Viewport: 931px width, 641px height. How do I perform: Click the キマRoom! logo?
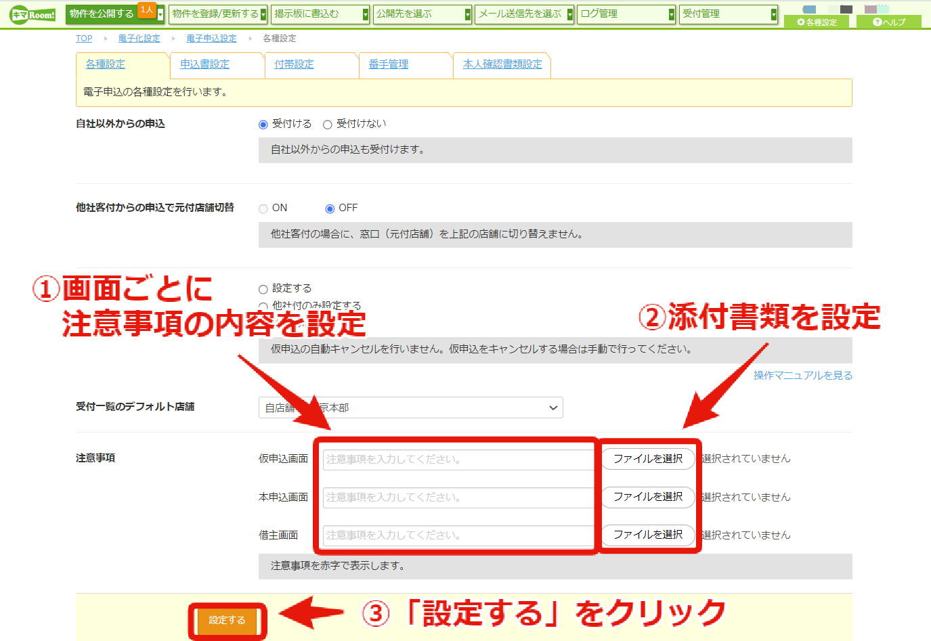point(33,14)
